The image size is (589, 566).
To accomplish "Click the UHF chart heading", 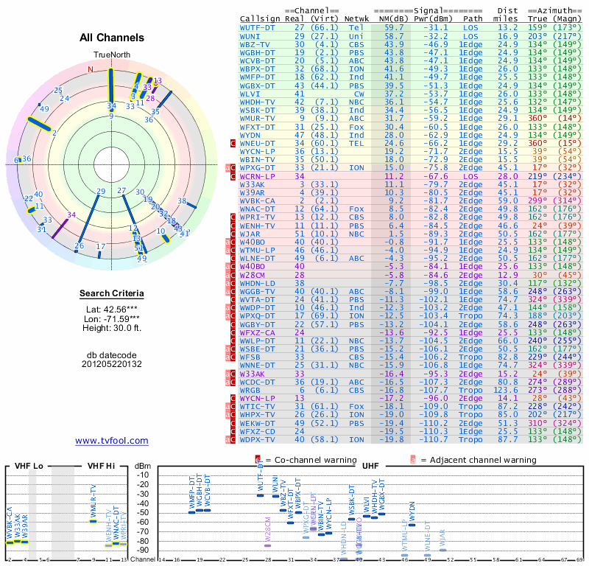I will coord(370,466).
